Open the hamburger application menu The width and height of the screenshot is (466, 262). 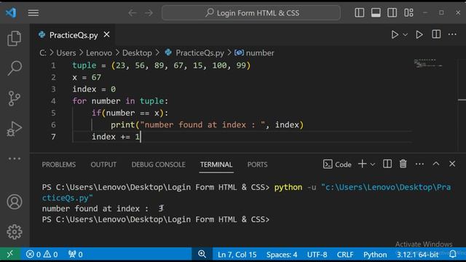coord(33,13)
